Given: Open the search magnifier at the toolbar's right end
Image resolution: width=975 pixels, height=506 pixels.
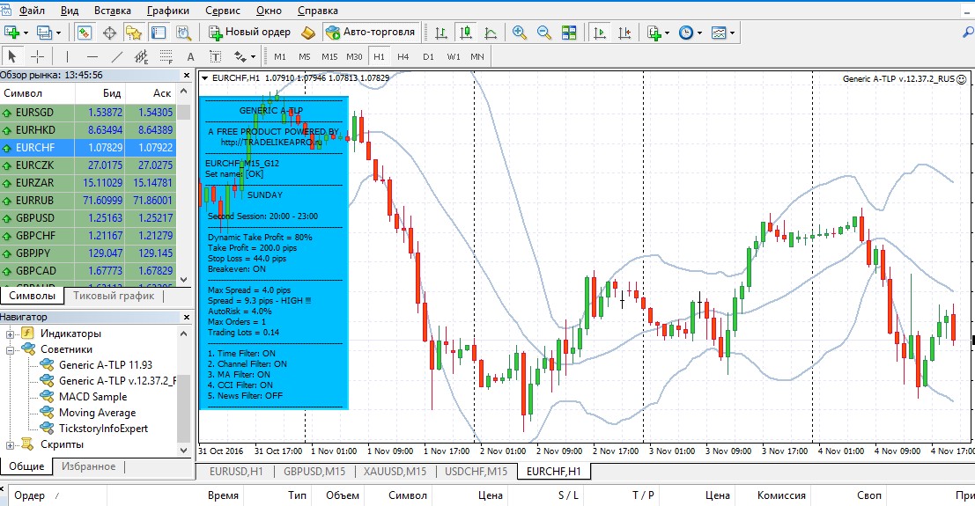Looking at the screenshot, I should (968, 33).
